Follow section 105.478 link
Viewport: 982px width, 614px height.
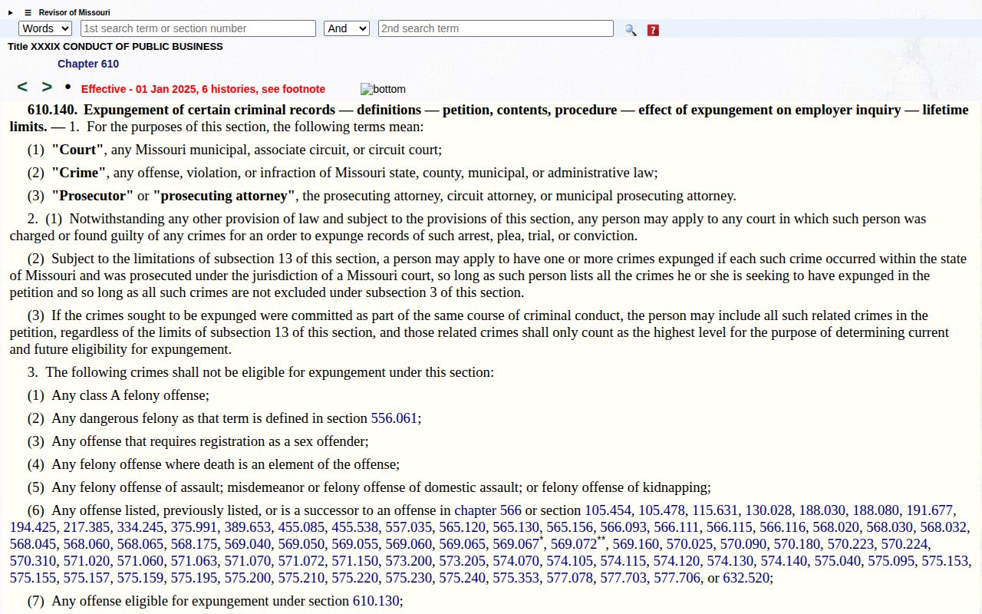(661, 510)
